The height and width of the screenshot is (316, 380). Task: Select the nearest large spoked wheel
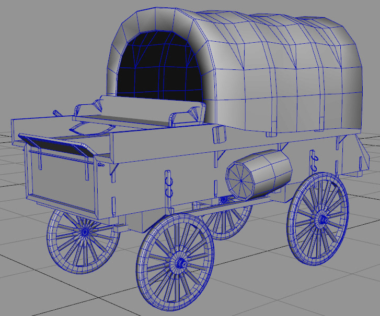[175, 262]
